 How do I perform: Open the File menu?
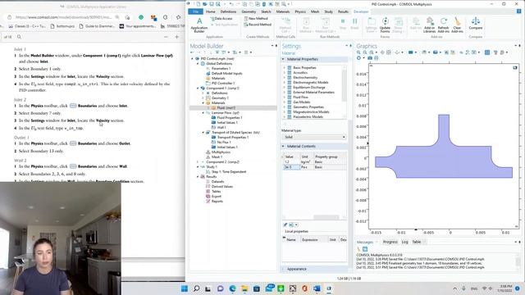(x=195, y=11)
